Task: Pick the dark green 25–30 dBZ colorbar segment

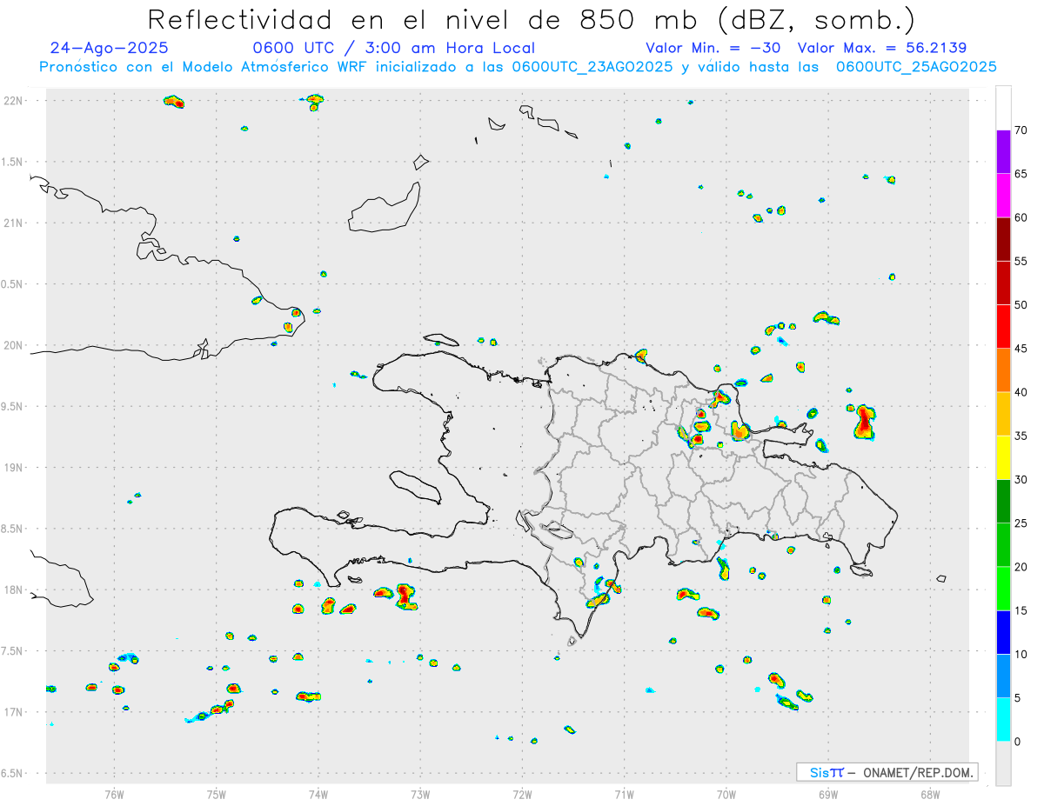Action: [x=1003, y=502]
